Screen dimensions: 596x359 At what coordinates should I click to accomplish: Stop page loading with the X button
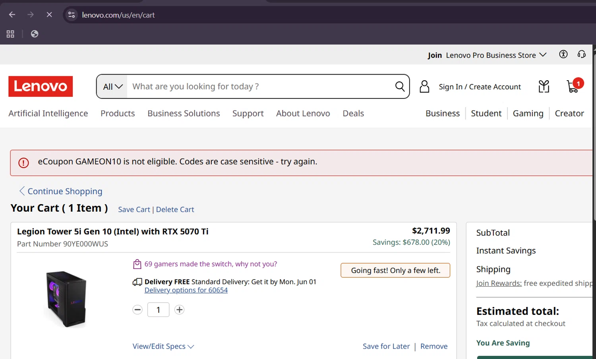click(x=49, y=15)
